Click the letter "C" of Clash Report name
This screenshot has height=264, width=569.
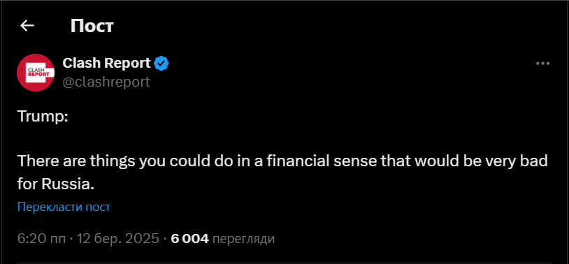point(67,63)
